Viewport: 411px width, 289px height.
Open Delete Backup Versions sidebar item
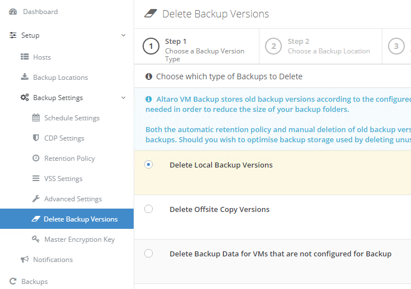click(80, 219)
